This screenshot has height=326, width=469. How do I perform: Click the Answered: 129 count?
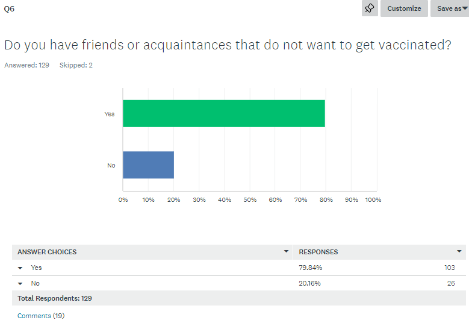point(26,65)
